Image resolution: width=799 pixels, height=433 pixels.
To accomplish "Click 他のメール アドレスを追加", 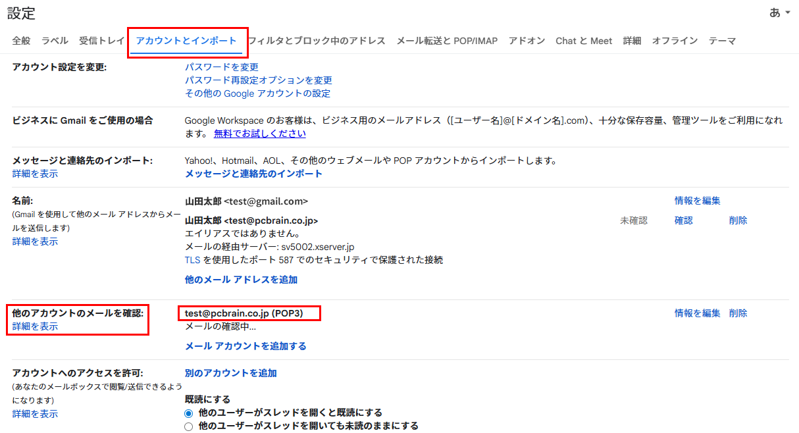I will coord(240,280).
